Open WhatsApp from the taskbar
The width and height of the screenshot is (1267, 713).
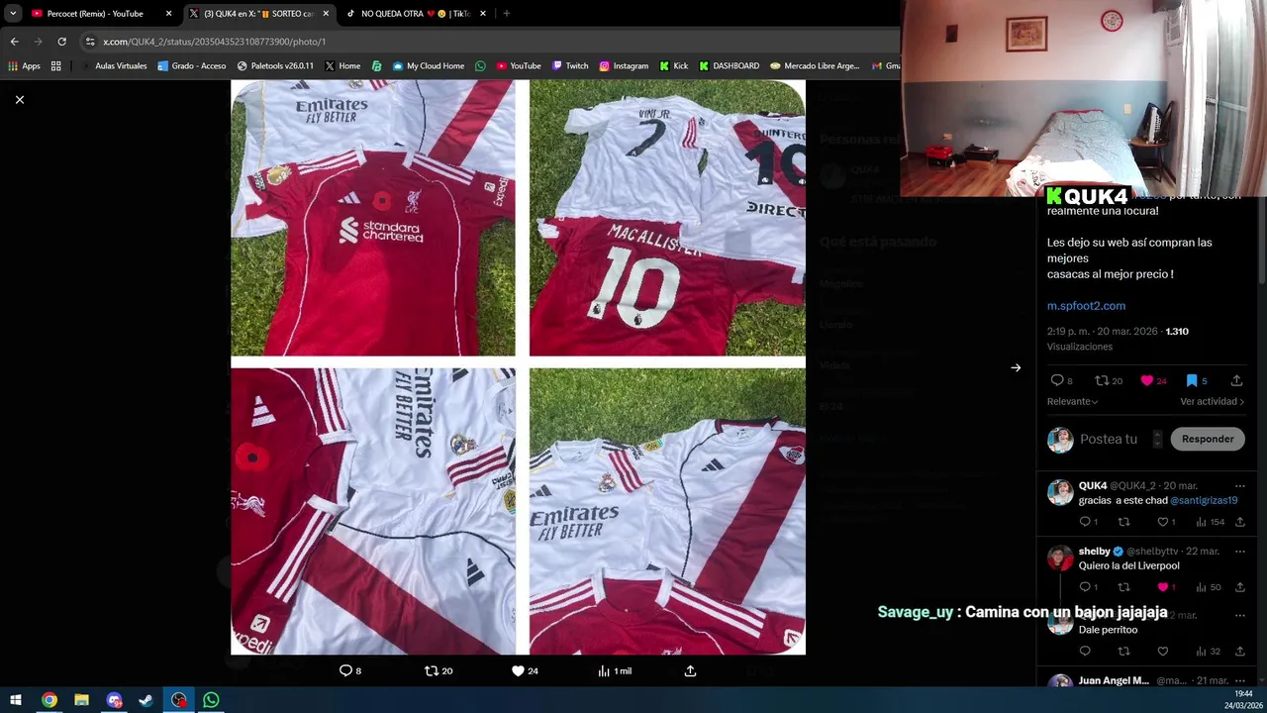click(x=211, y=700)
